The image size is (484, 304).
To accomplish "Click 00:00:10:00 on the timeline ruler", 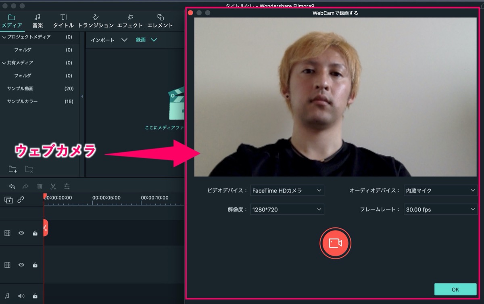I will 155,198.
